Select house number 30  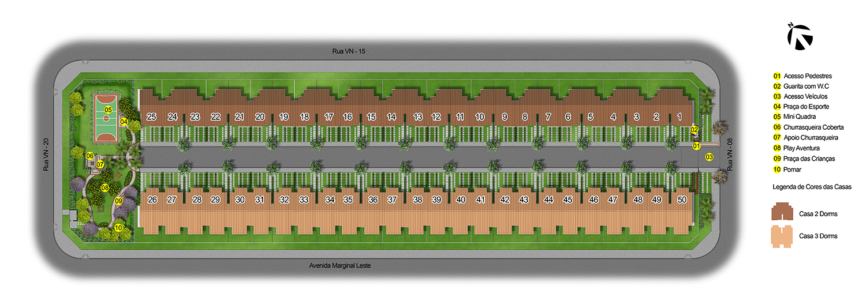click(x=241, y=200)
